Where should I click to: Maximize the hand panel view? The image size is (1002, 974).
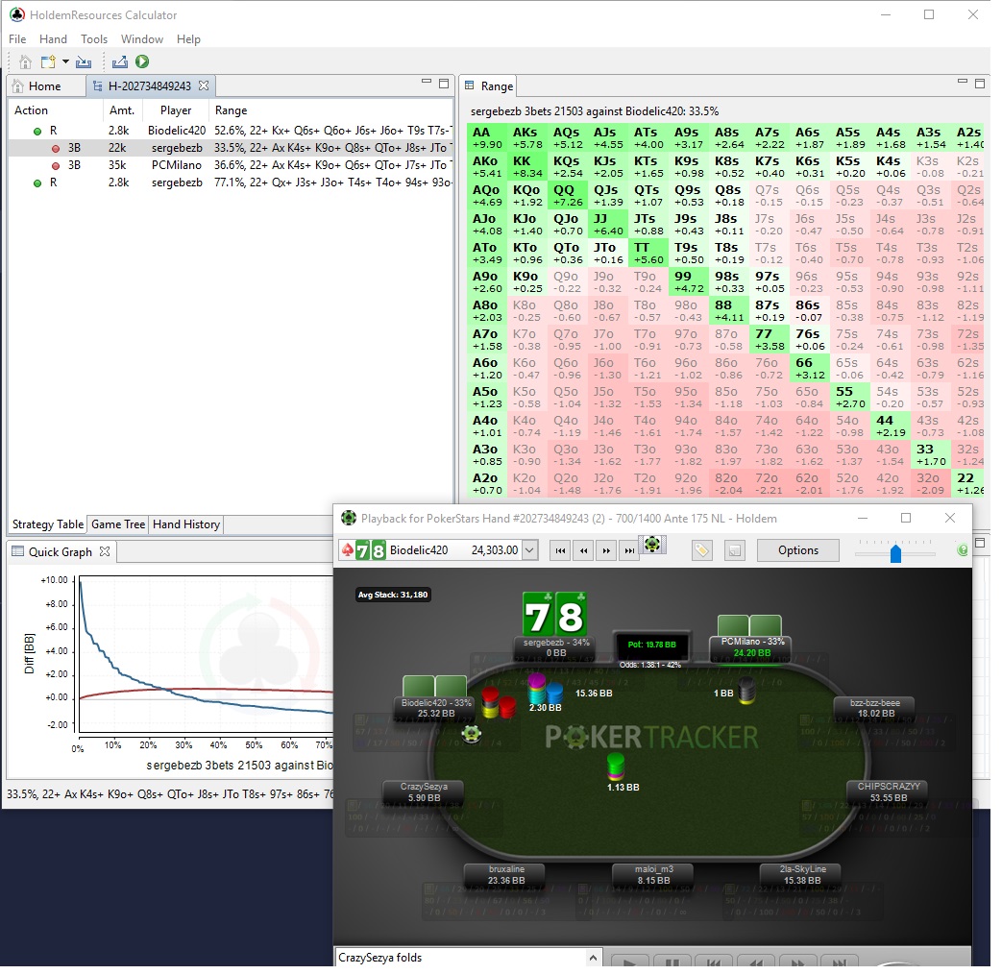click(x=444, y=83)
